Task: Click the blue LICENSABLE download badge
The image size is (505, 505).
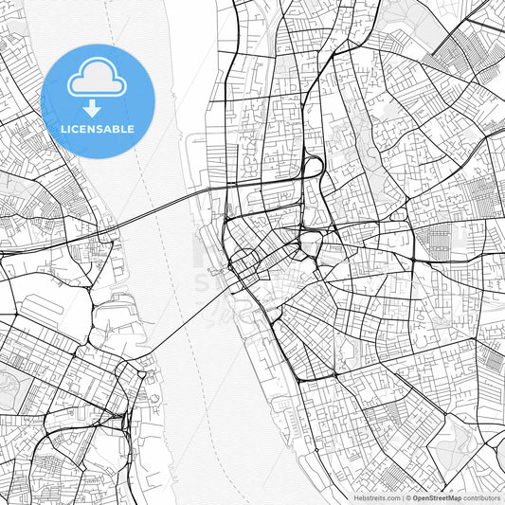Action: click(98, 101)
